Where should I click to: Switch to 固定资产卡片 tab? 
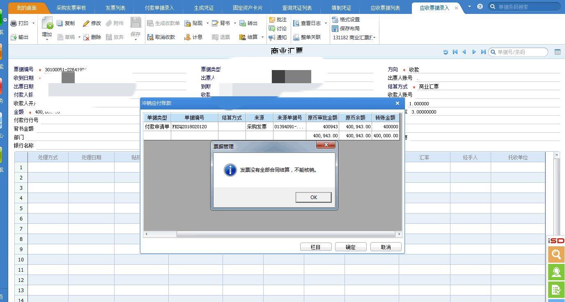[248, 8]
